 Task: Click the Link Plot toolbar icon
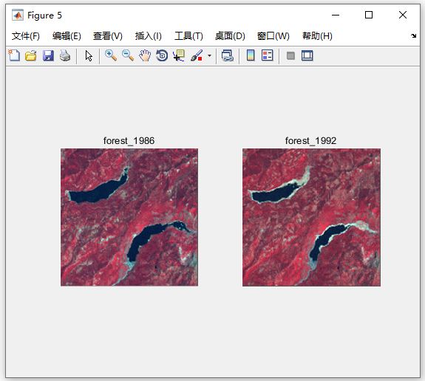pyautogui.click(x=228, y=56)
